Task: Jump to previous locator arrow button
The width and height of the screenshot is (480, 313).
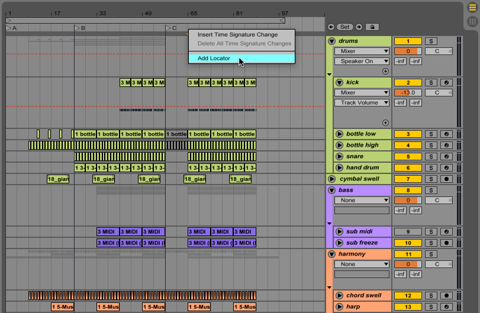Action: point(331,27)
